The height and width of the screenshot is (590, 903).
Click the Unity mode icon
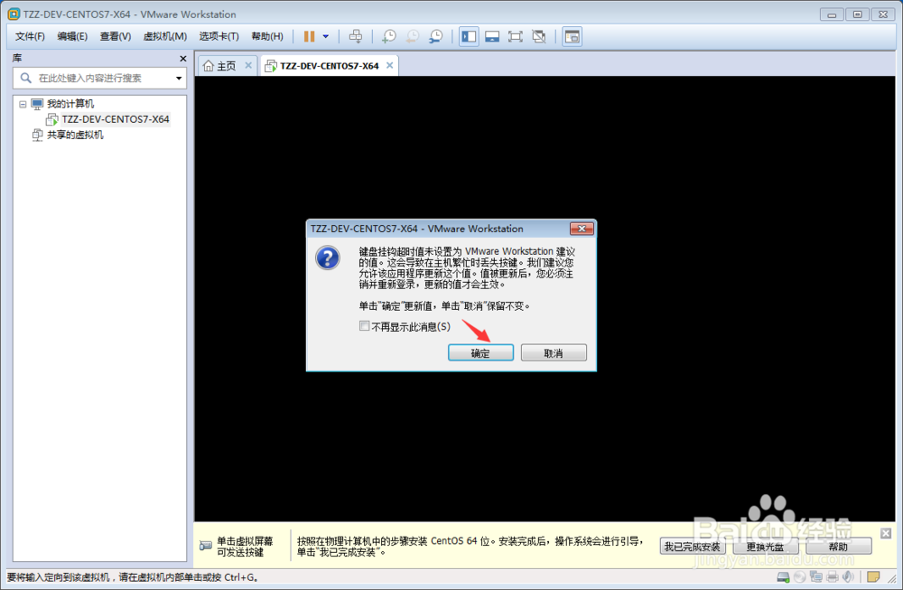[x=539, y=37]
